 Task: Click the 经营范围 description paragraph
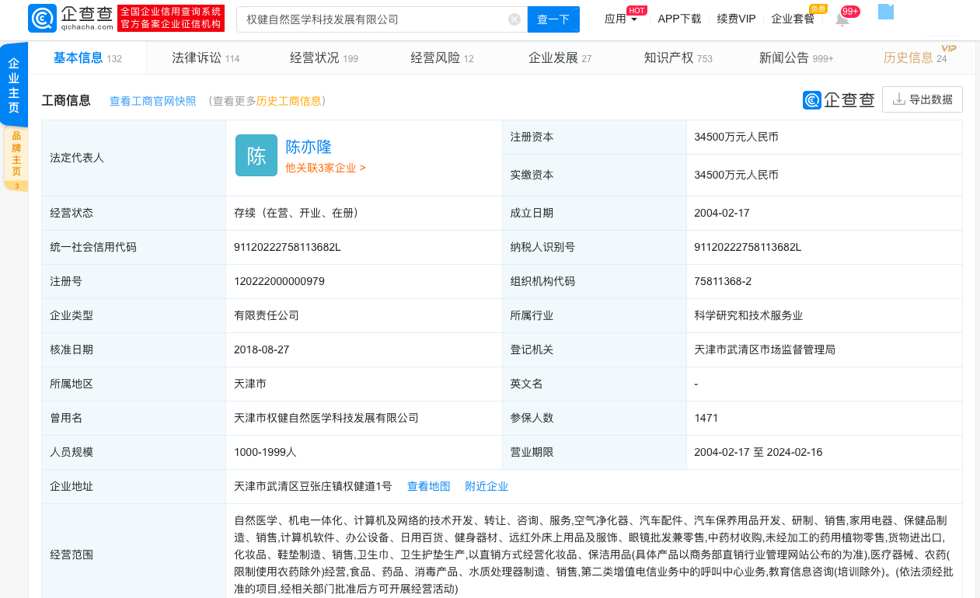click(x=593, y=555)
